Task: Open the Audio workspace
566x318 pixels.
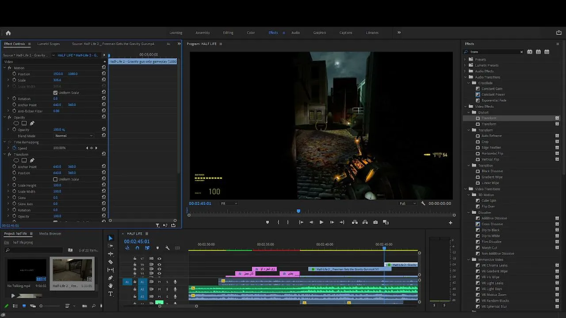Action: coord(295,33)
